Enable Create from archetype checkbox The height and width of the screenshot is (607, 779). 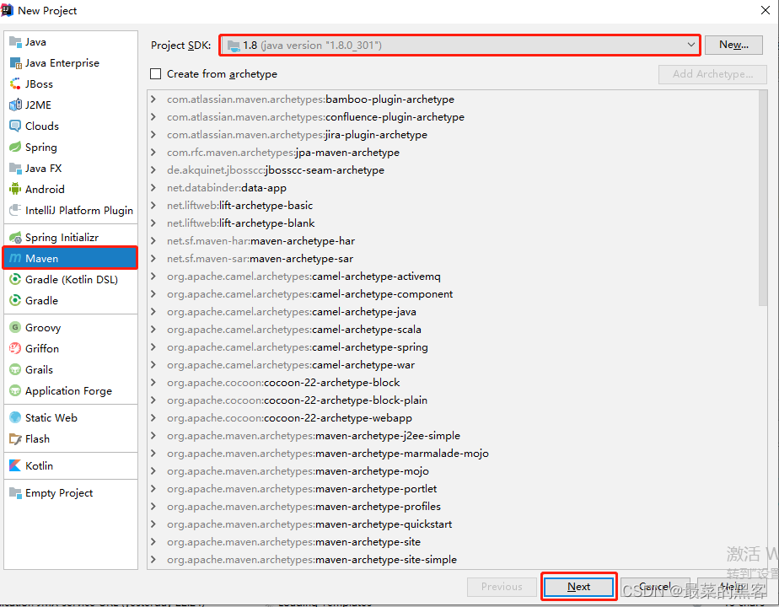(x=155, y=74)
